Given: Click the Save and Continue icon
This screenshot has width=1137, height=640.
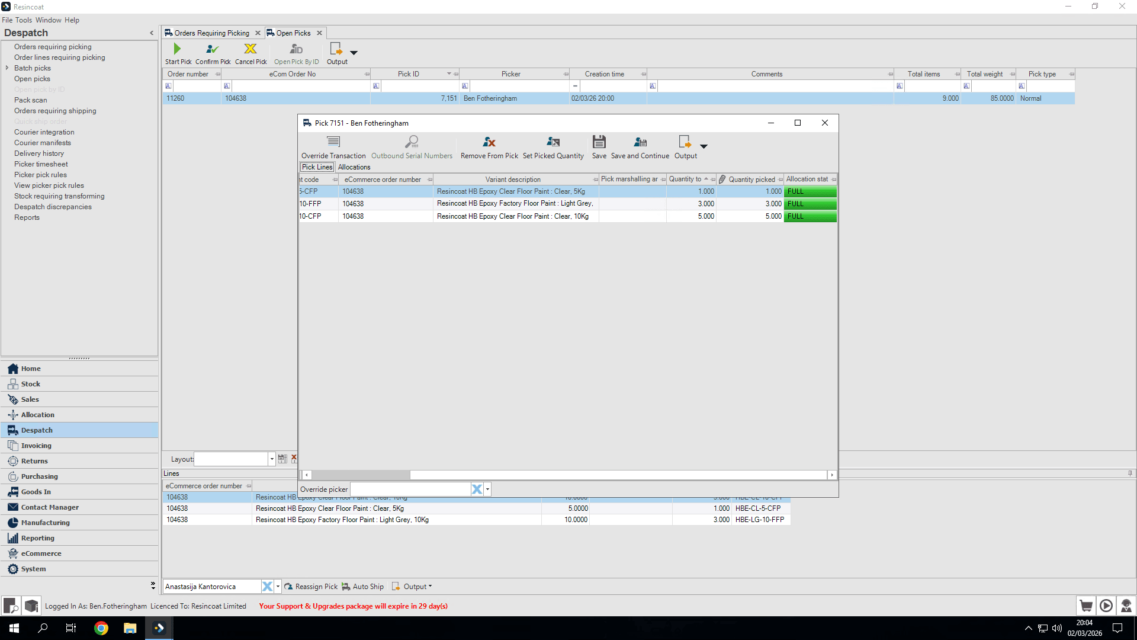Looking at the screenshot, I should tap(640, 142).
